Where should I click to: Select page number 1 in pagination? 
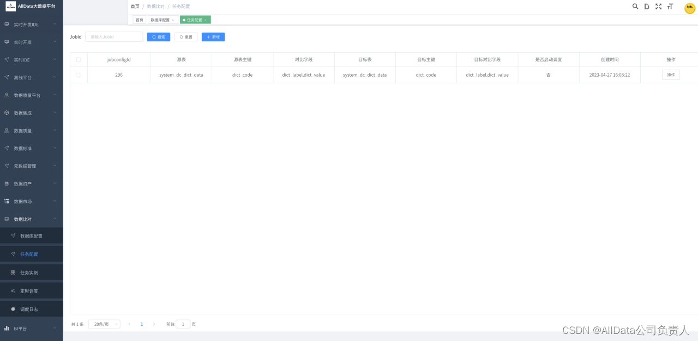[142, 324]
